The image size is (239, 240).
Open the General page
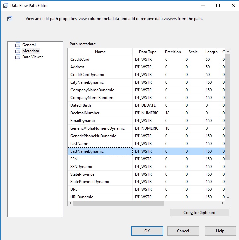(29, 45)
